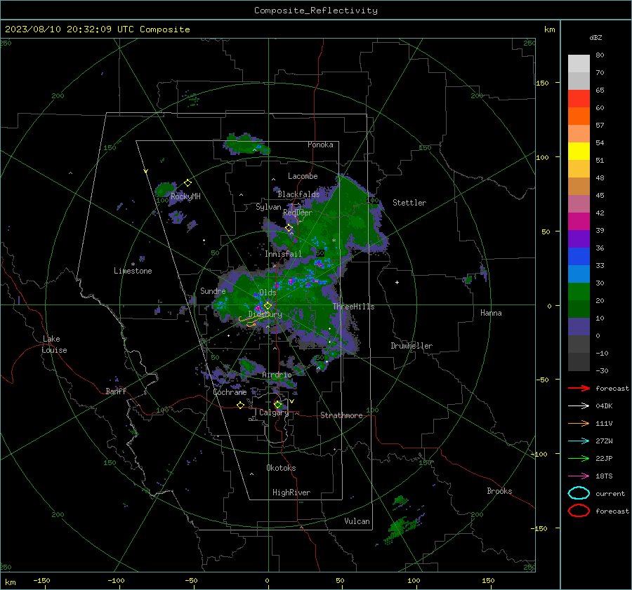The image size is (632, 590).
Task: Click the red forecast arrow in legend
Action: [579, 388]
